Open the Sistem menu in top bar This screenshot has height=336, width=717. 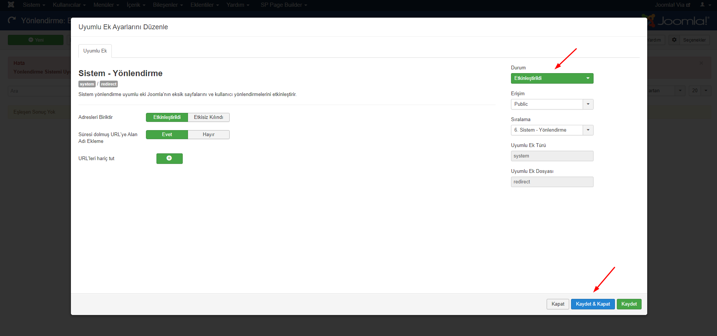34,5
